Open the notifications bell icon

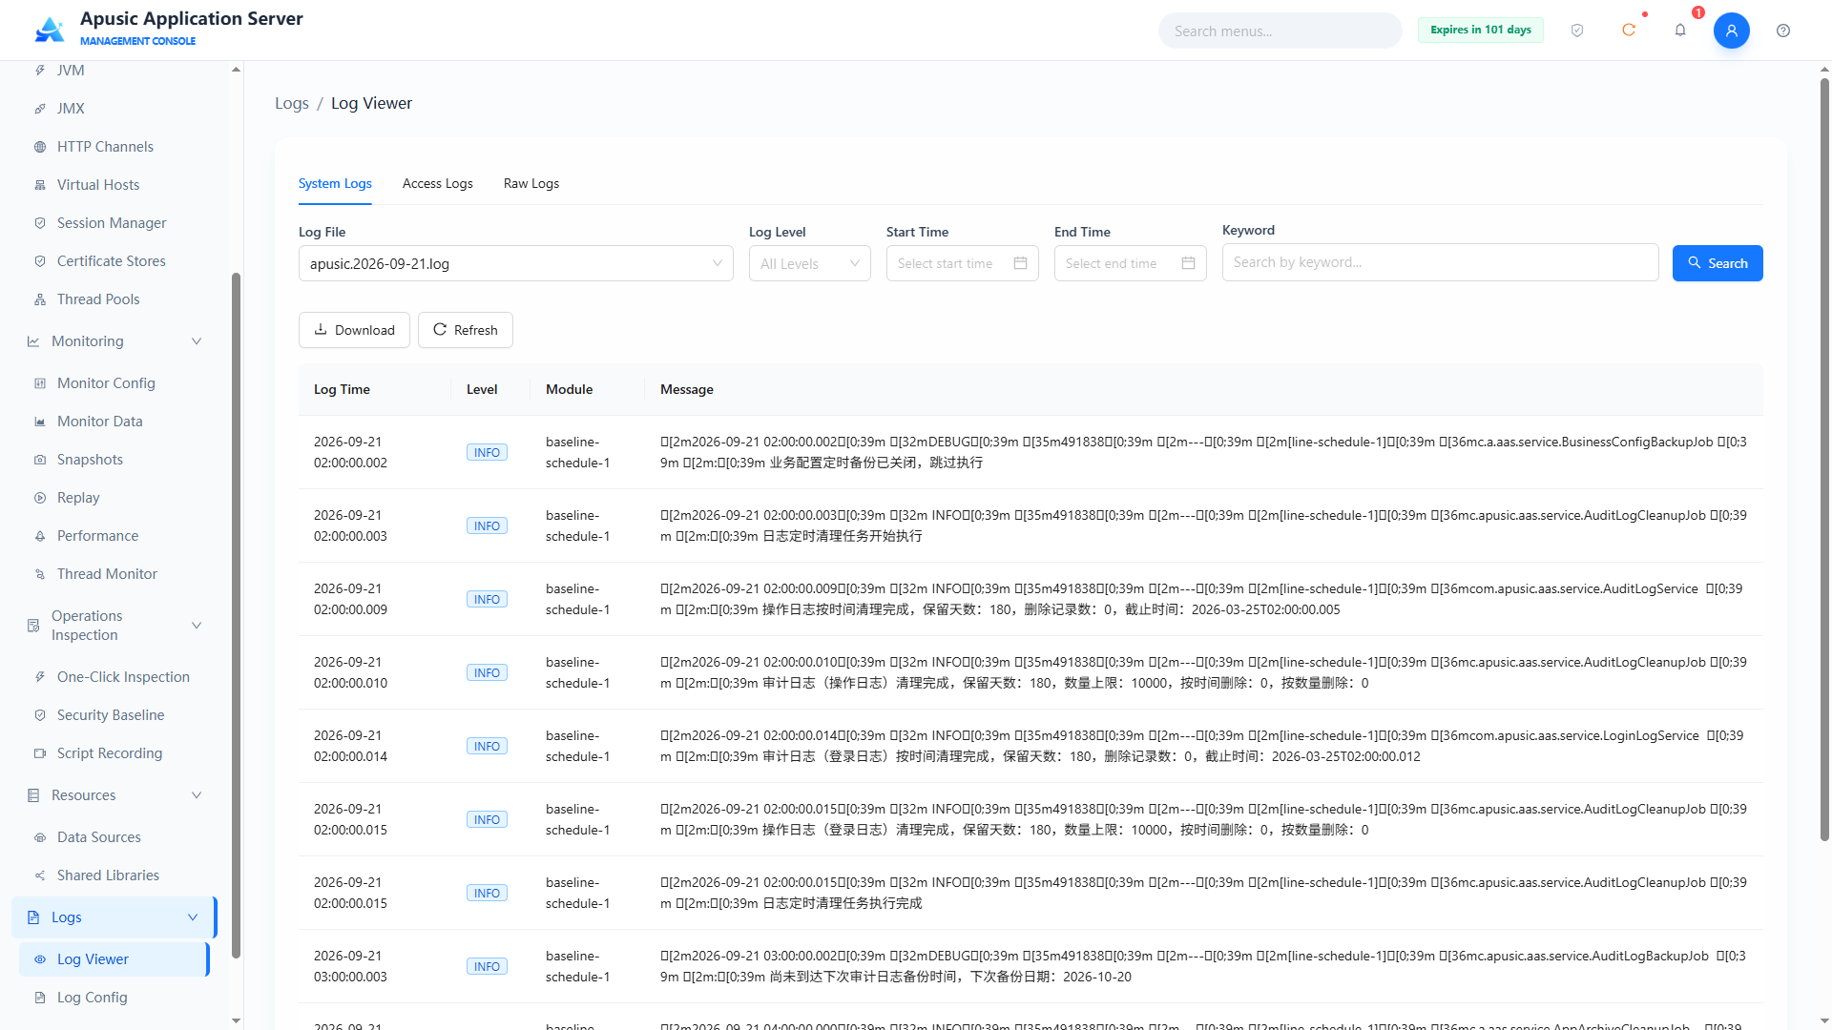pyautogui.click(x=1680, y=31)
